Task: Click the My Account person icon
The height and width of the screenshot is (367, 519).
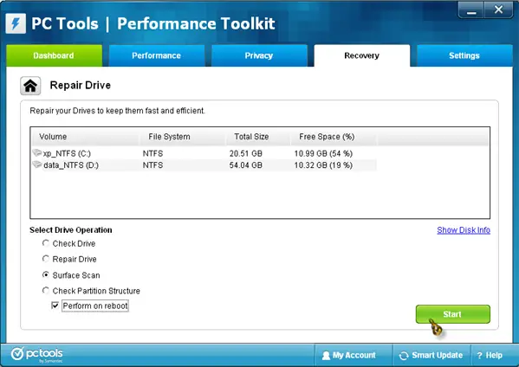Action: click(x=326, y=356)
